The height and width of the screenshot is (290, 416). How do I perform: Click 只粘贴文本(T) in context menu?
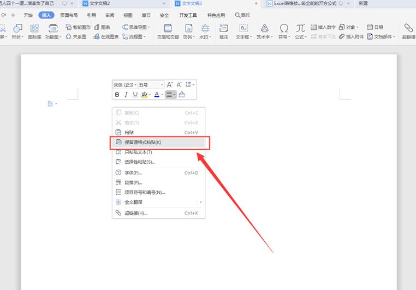click(x=138, y=152)
